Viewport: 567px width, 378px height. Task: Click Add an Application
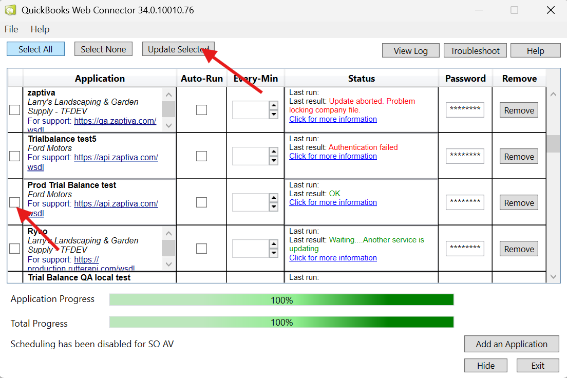click(x=511, y=344)
